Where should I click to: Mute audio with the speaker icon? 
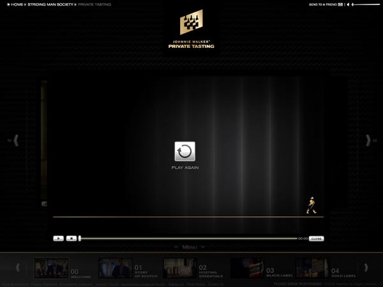348,4
